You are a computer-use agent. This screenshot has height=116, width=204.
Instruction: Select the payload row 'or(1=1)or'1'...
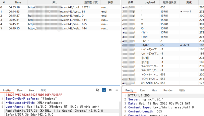[x=163, y=49]
